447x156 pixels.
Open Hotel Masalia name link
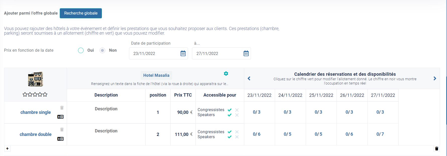(x=156, y=75)
